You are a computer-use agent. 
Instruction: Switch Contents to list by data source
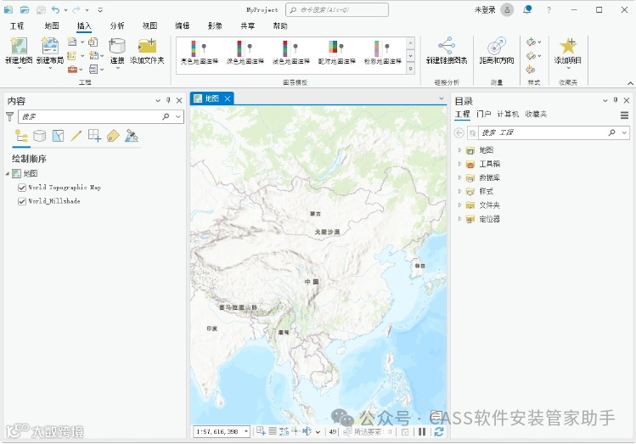point(39,136)
